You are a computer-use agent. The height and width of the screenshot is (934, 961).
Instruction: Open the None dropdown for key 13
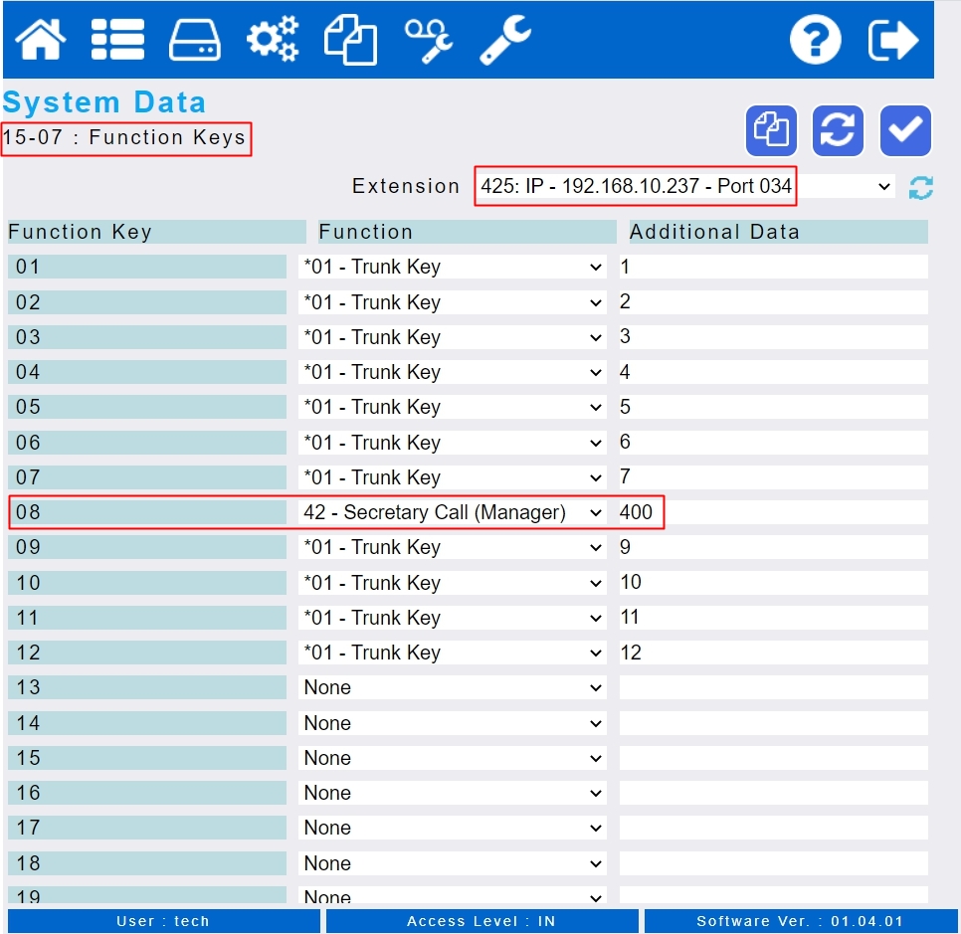point(453,687)
